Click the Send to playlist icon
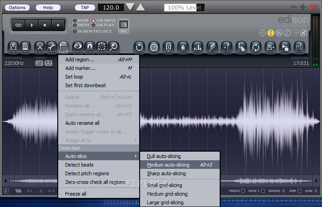Screen dimensions: 322x207 coord(299,48)
